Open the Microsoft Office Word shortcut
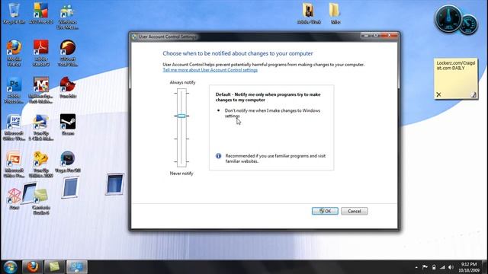This screenshot has width=488, height=274. (x=14, y=127)
